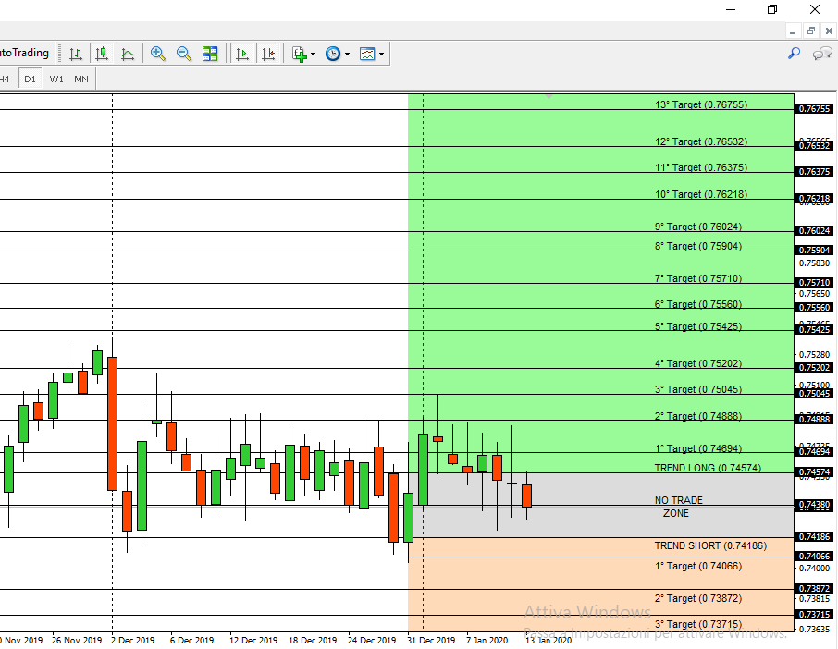The height and width of the screenshot is (649, 838).
Task: Switch to MN timeframe
Action: pos(81,80)
